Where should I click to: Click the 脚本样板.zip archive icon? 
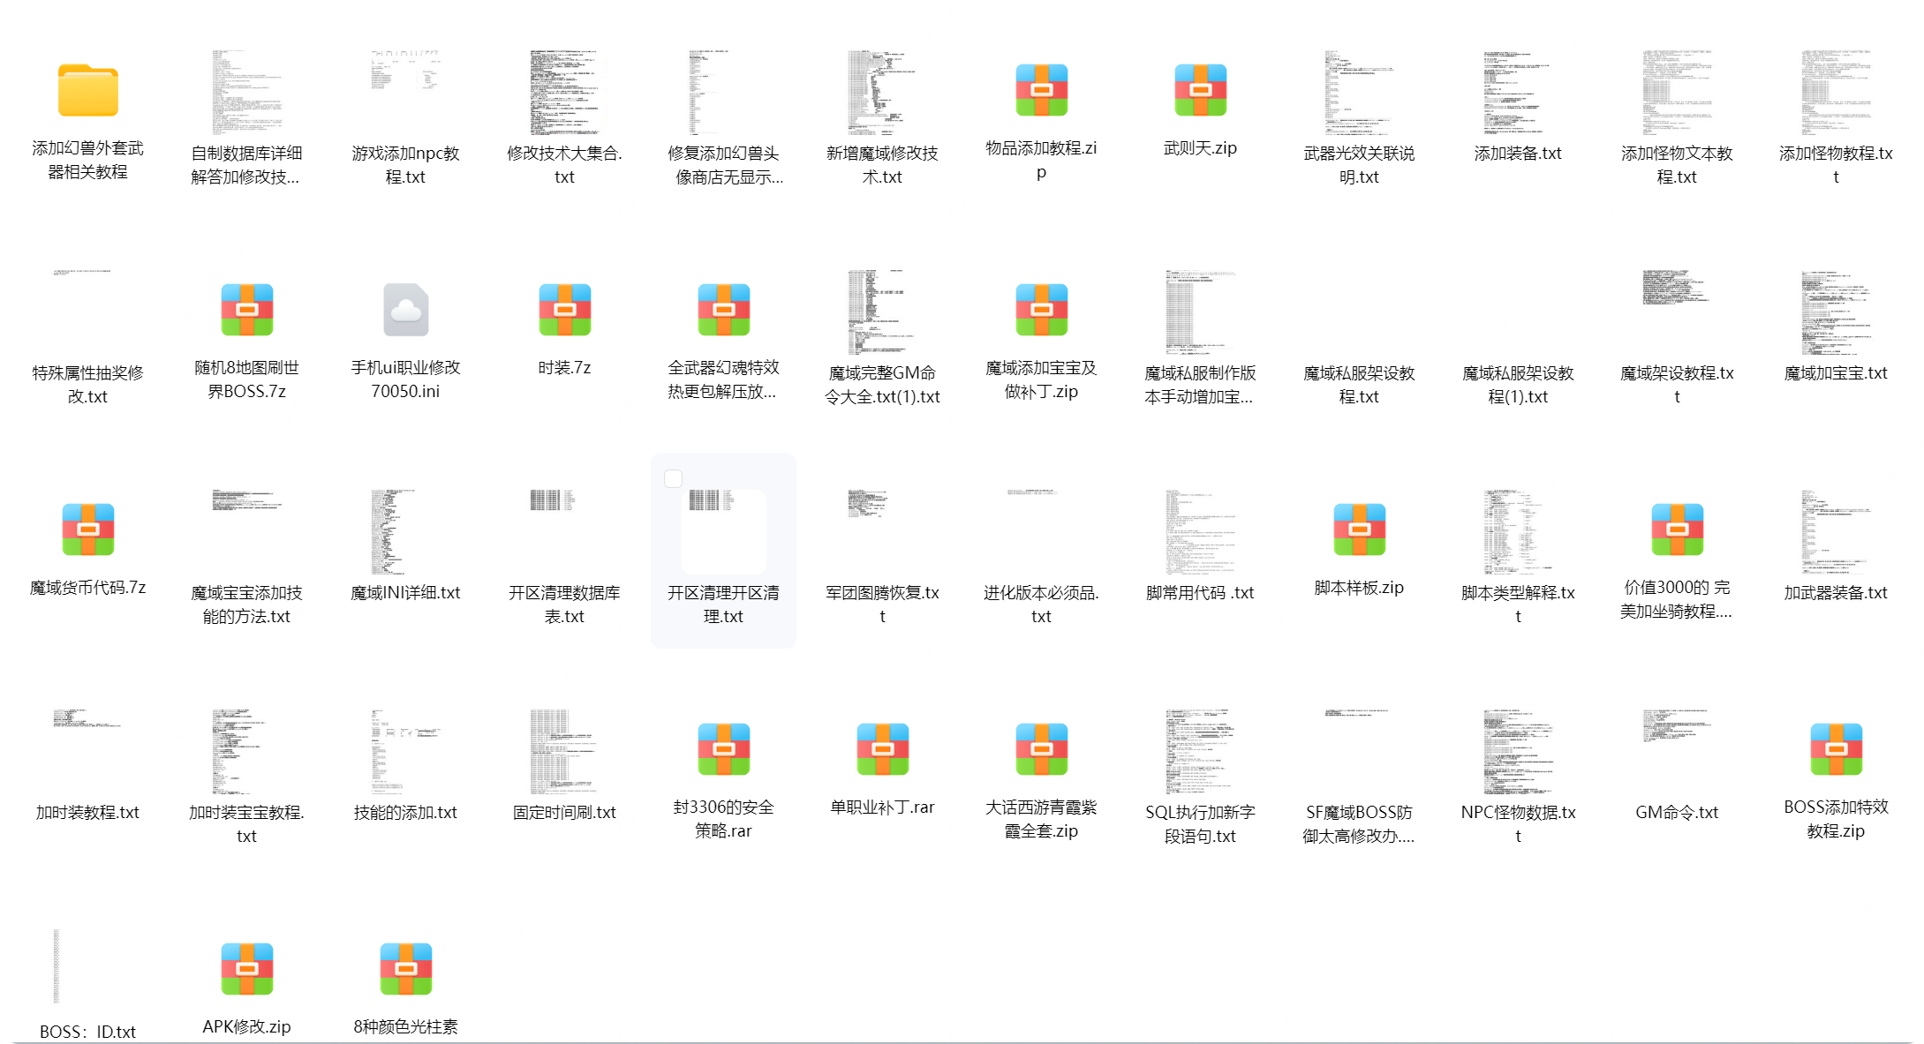(1359, 530)
